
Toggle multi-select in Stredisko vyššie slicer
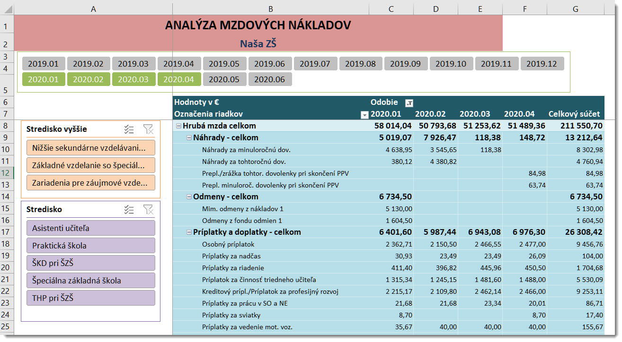[x=129, y=129]
